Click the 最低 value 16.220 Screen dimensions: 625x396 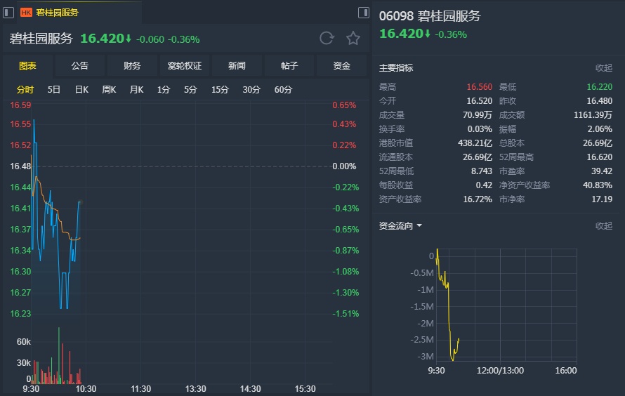coord(599,87)
